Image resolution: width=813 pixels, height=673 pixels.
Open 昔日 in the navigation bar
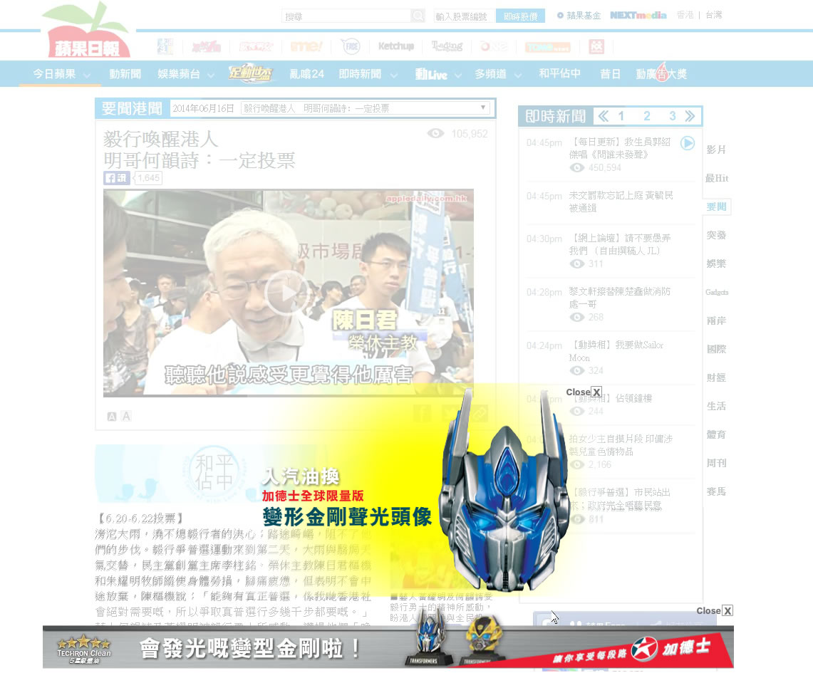(x=610, y=74)
